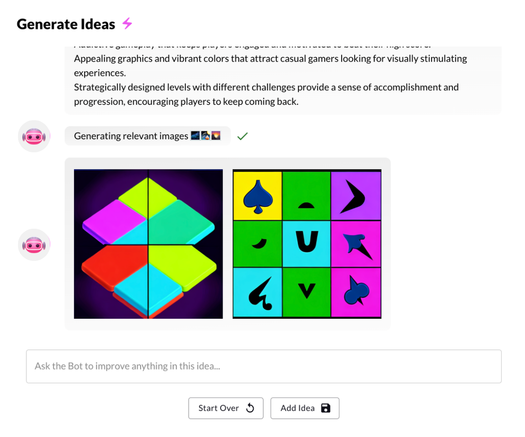Open the right card-symbol grid image
This screenshot has height=437, width=525.
point(307,243)
